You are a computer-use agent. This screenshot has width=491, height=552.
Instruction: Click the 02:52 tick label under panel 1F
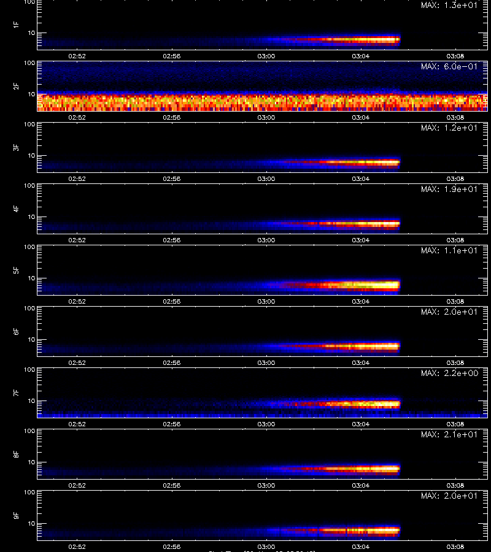click(x=77, y=56)
